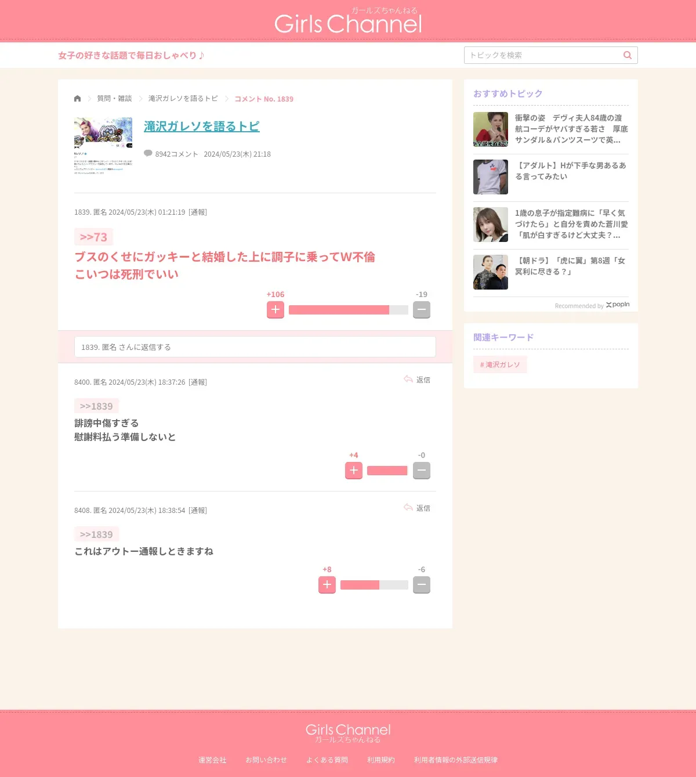The width and height of the screenshot is (696, 777).
Task: Open 運営会社 footer link
Action: pos(212,760)
